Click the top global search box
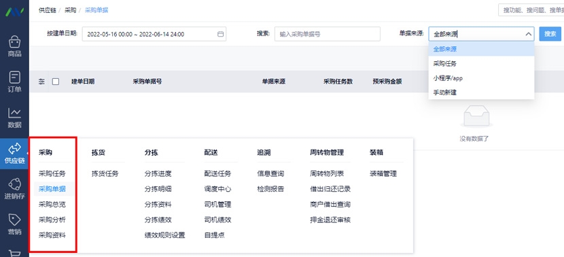 click(x=531, y=10)
